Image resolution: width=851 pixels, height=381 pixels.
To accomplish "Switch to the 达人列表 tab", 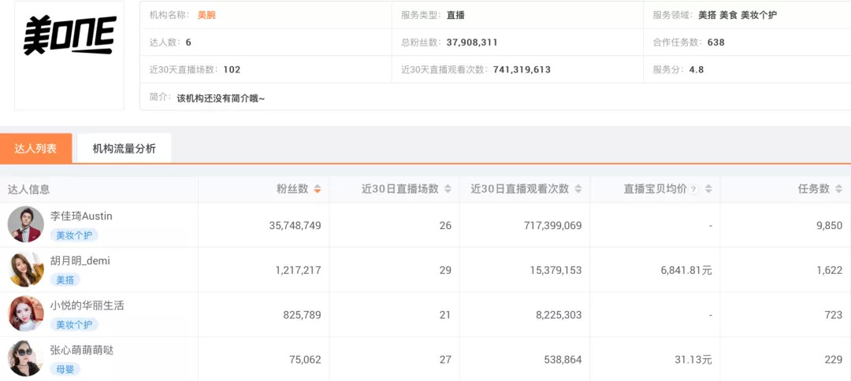I will (35, 148).
